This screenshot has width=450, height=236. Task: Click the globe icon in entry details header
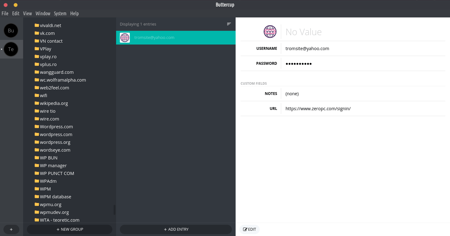(270, 32)
